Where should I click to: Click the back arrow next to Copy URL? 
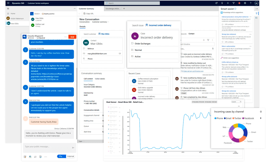(x=80, y=13)
